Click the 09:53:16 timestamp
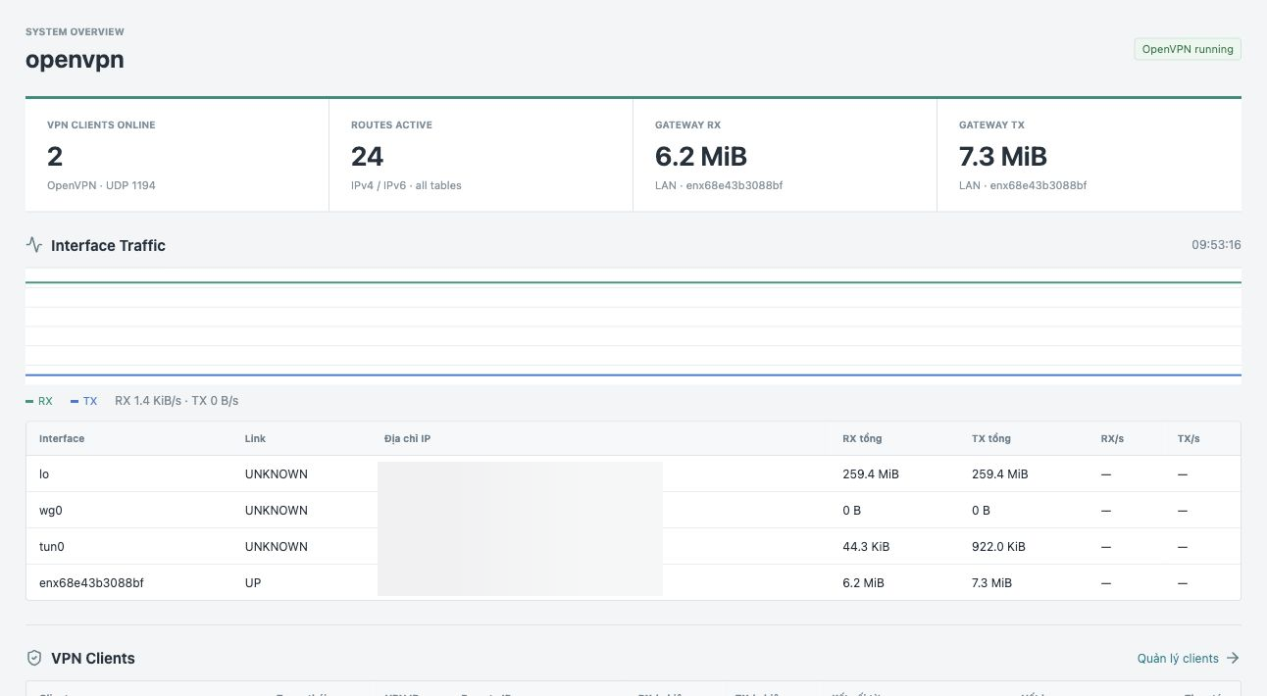This screenshot has height=696, width=1267. (1217, 245)
